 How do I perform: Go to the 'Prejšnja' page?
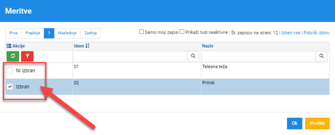[33, 33]
